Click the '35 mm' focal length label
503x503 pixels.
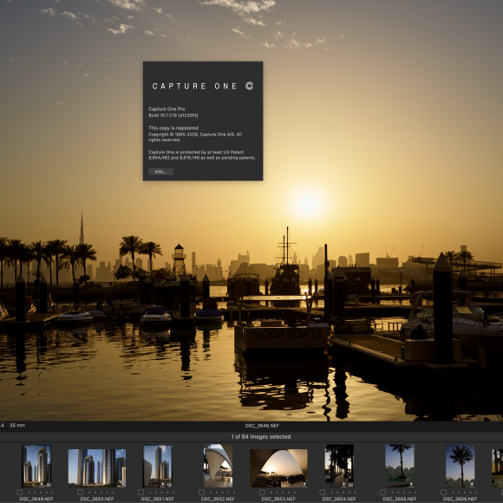pos(17,425)
